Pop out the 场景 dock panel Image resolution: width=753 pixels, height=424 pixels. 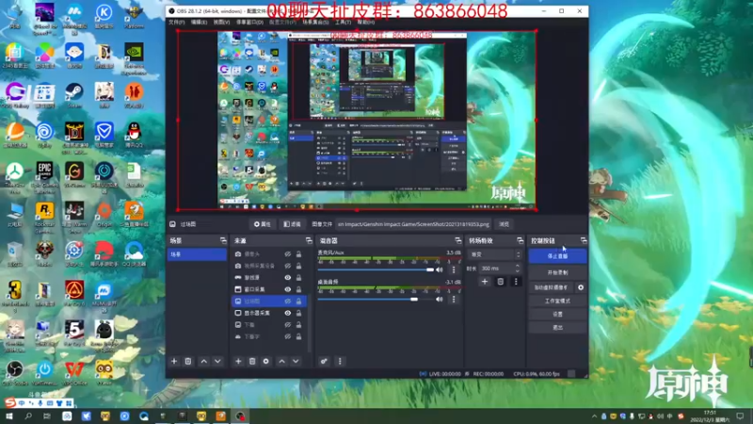click(223, 240)
